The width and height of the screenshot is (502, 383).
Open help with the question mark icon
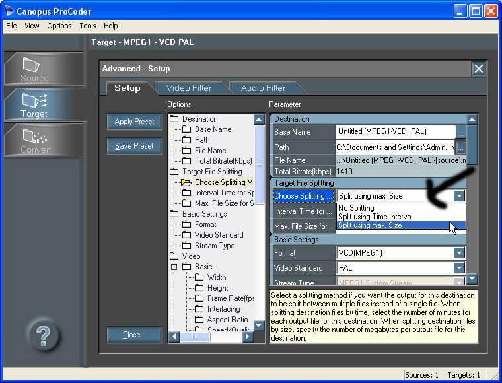(43, 335)
